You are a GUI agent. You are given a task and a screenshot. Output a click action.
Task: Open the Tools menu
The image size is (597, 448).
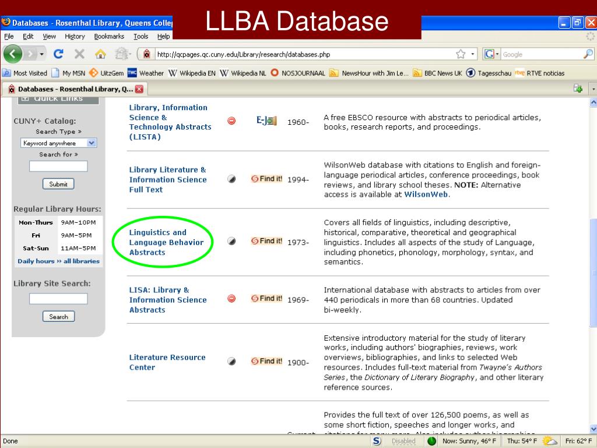pyautogui.click(x=141, y=36)
